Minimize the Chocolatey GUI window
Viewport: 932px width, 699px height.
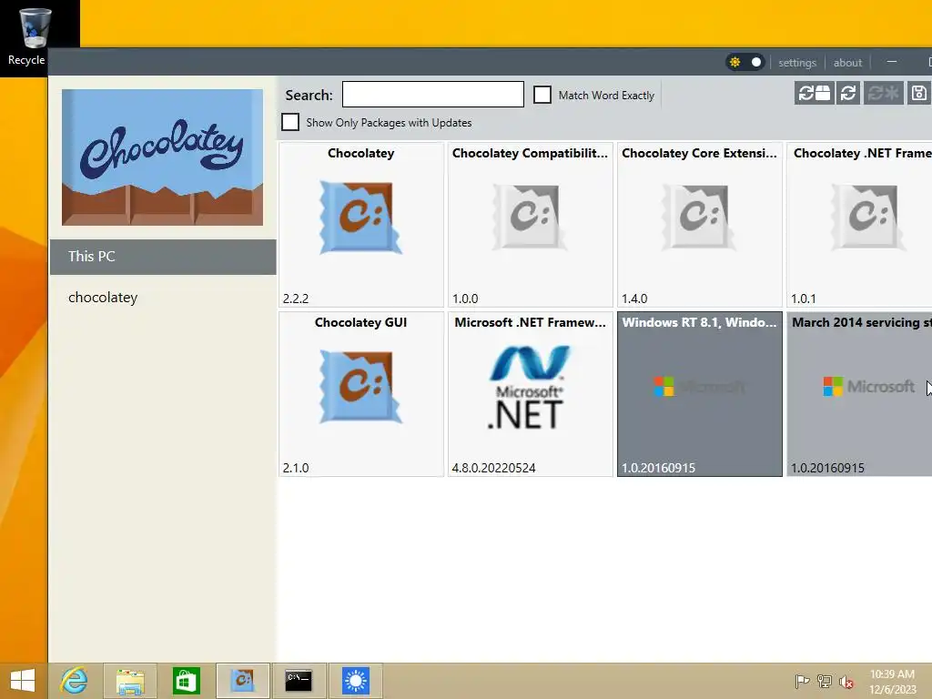892,62
